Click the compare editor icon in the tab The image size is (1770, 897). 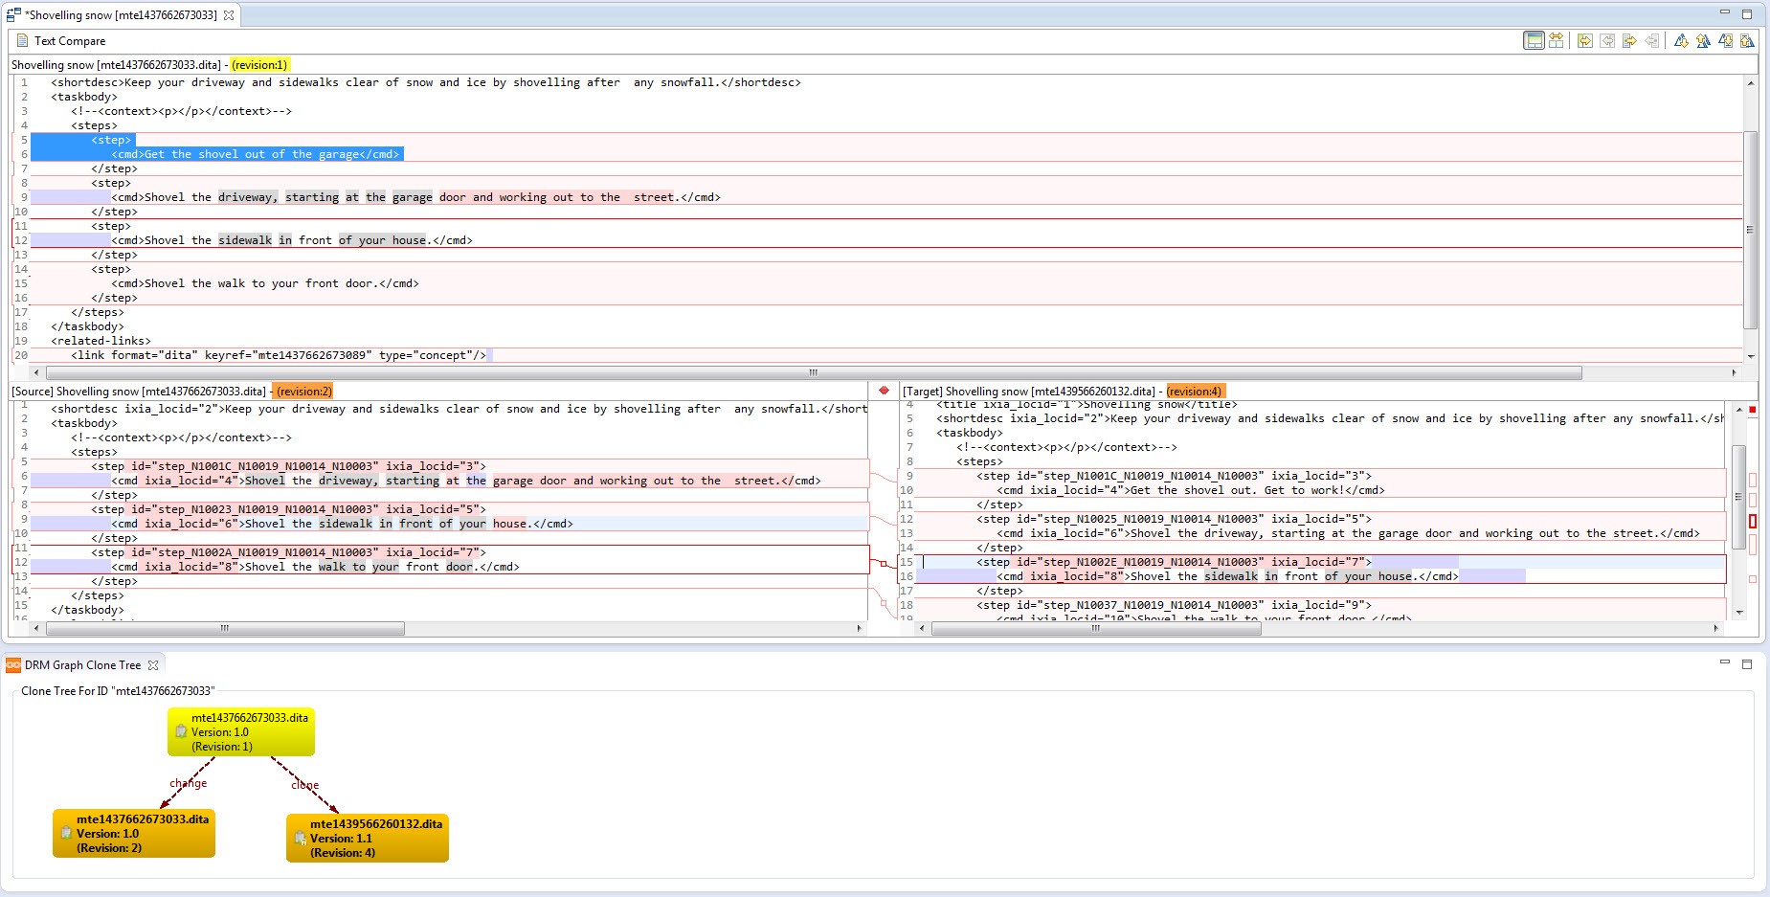(x=13, y=15)
